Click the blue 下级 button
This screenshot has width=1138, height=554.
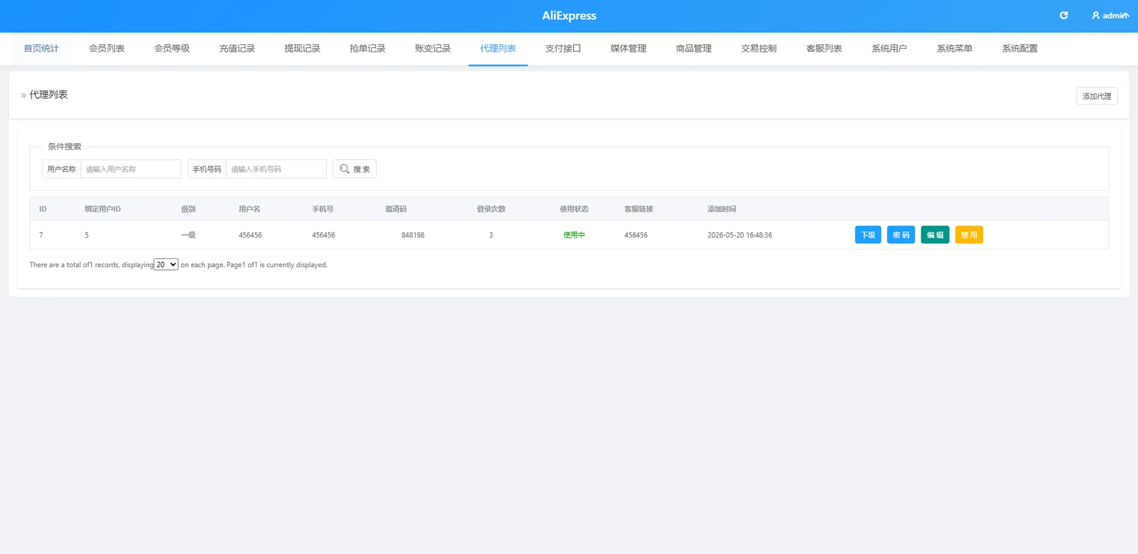point(868,235)
